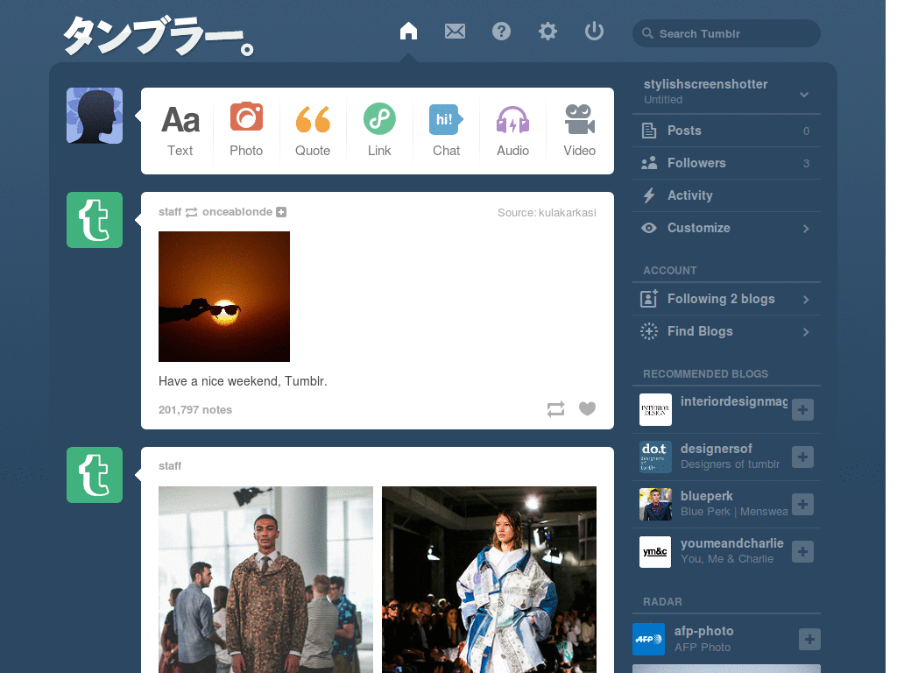Follow onceablonde with the plus icon
This screenshot has height=673, width=897.
click(281, 212)
